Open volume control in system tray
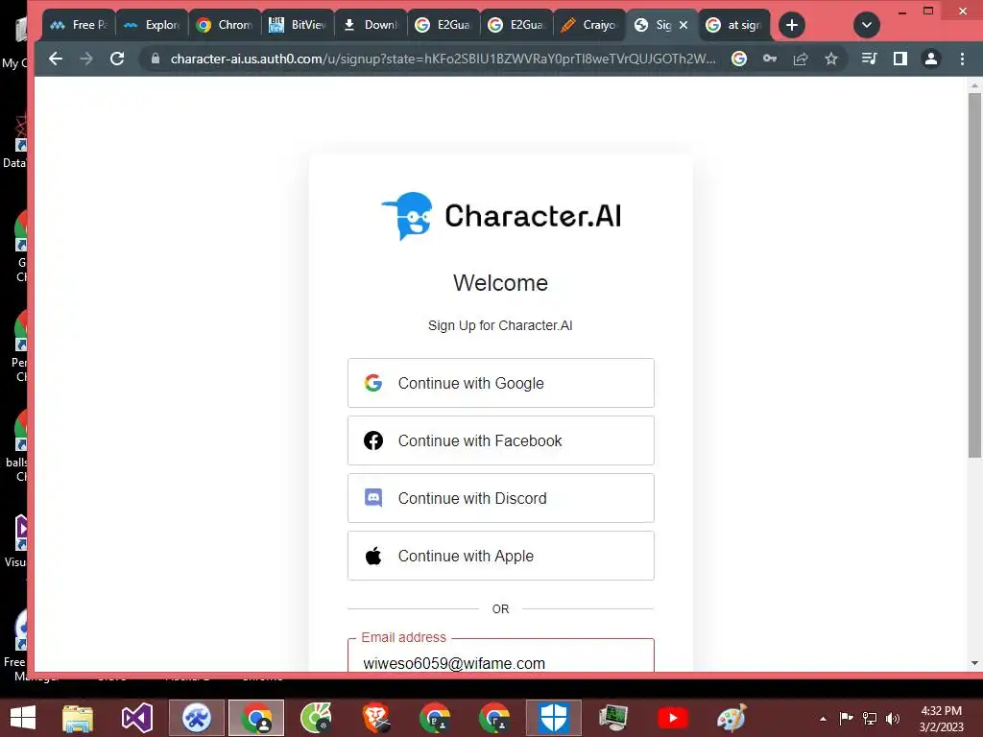This screenshot has height=737, width=983. coord(893,718)
